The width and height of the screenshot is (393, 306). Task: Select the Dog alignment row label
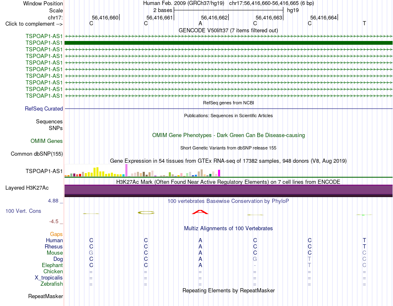coord(58,259)
